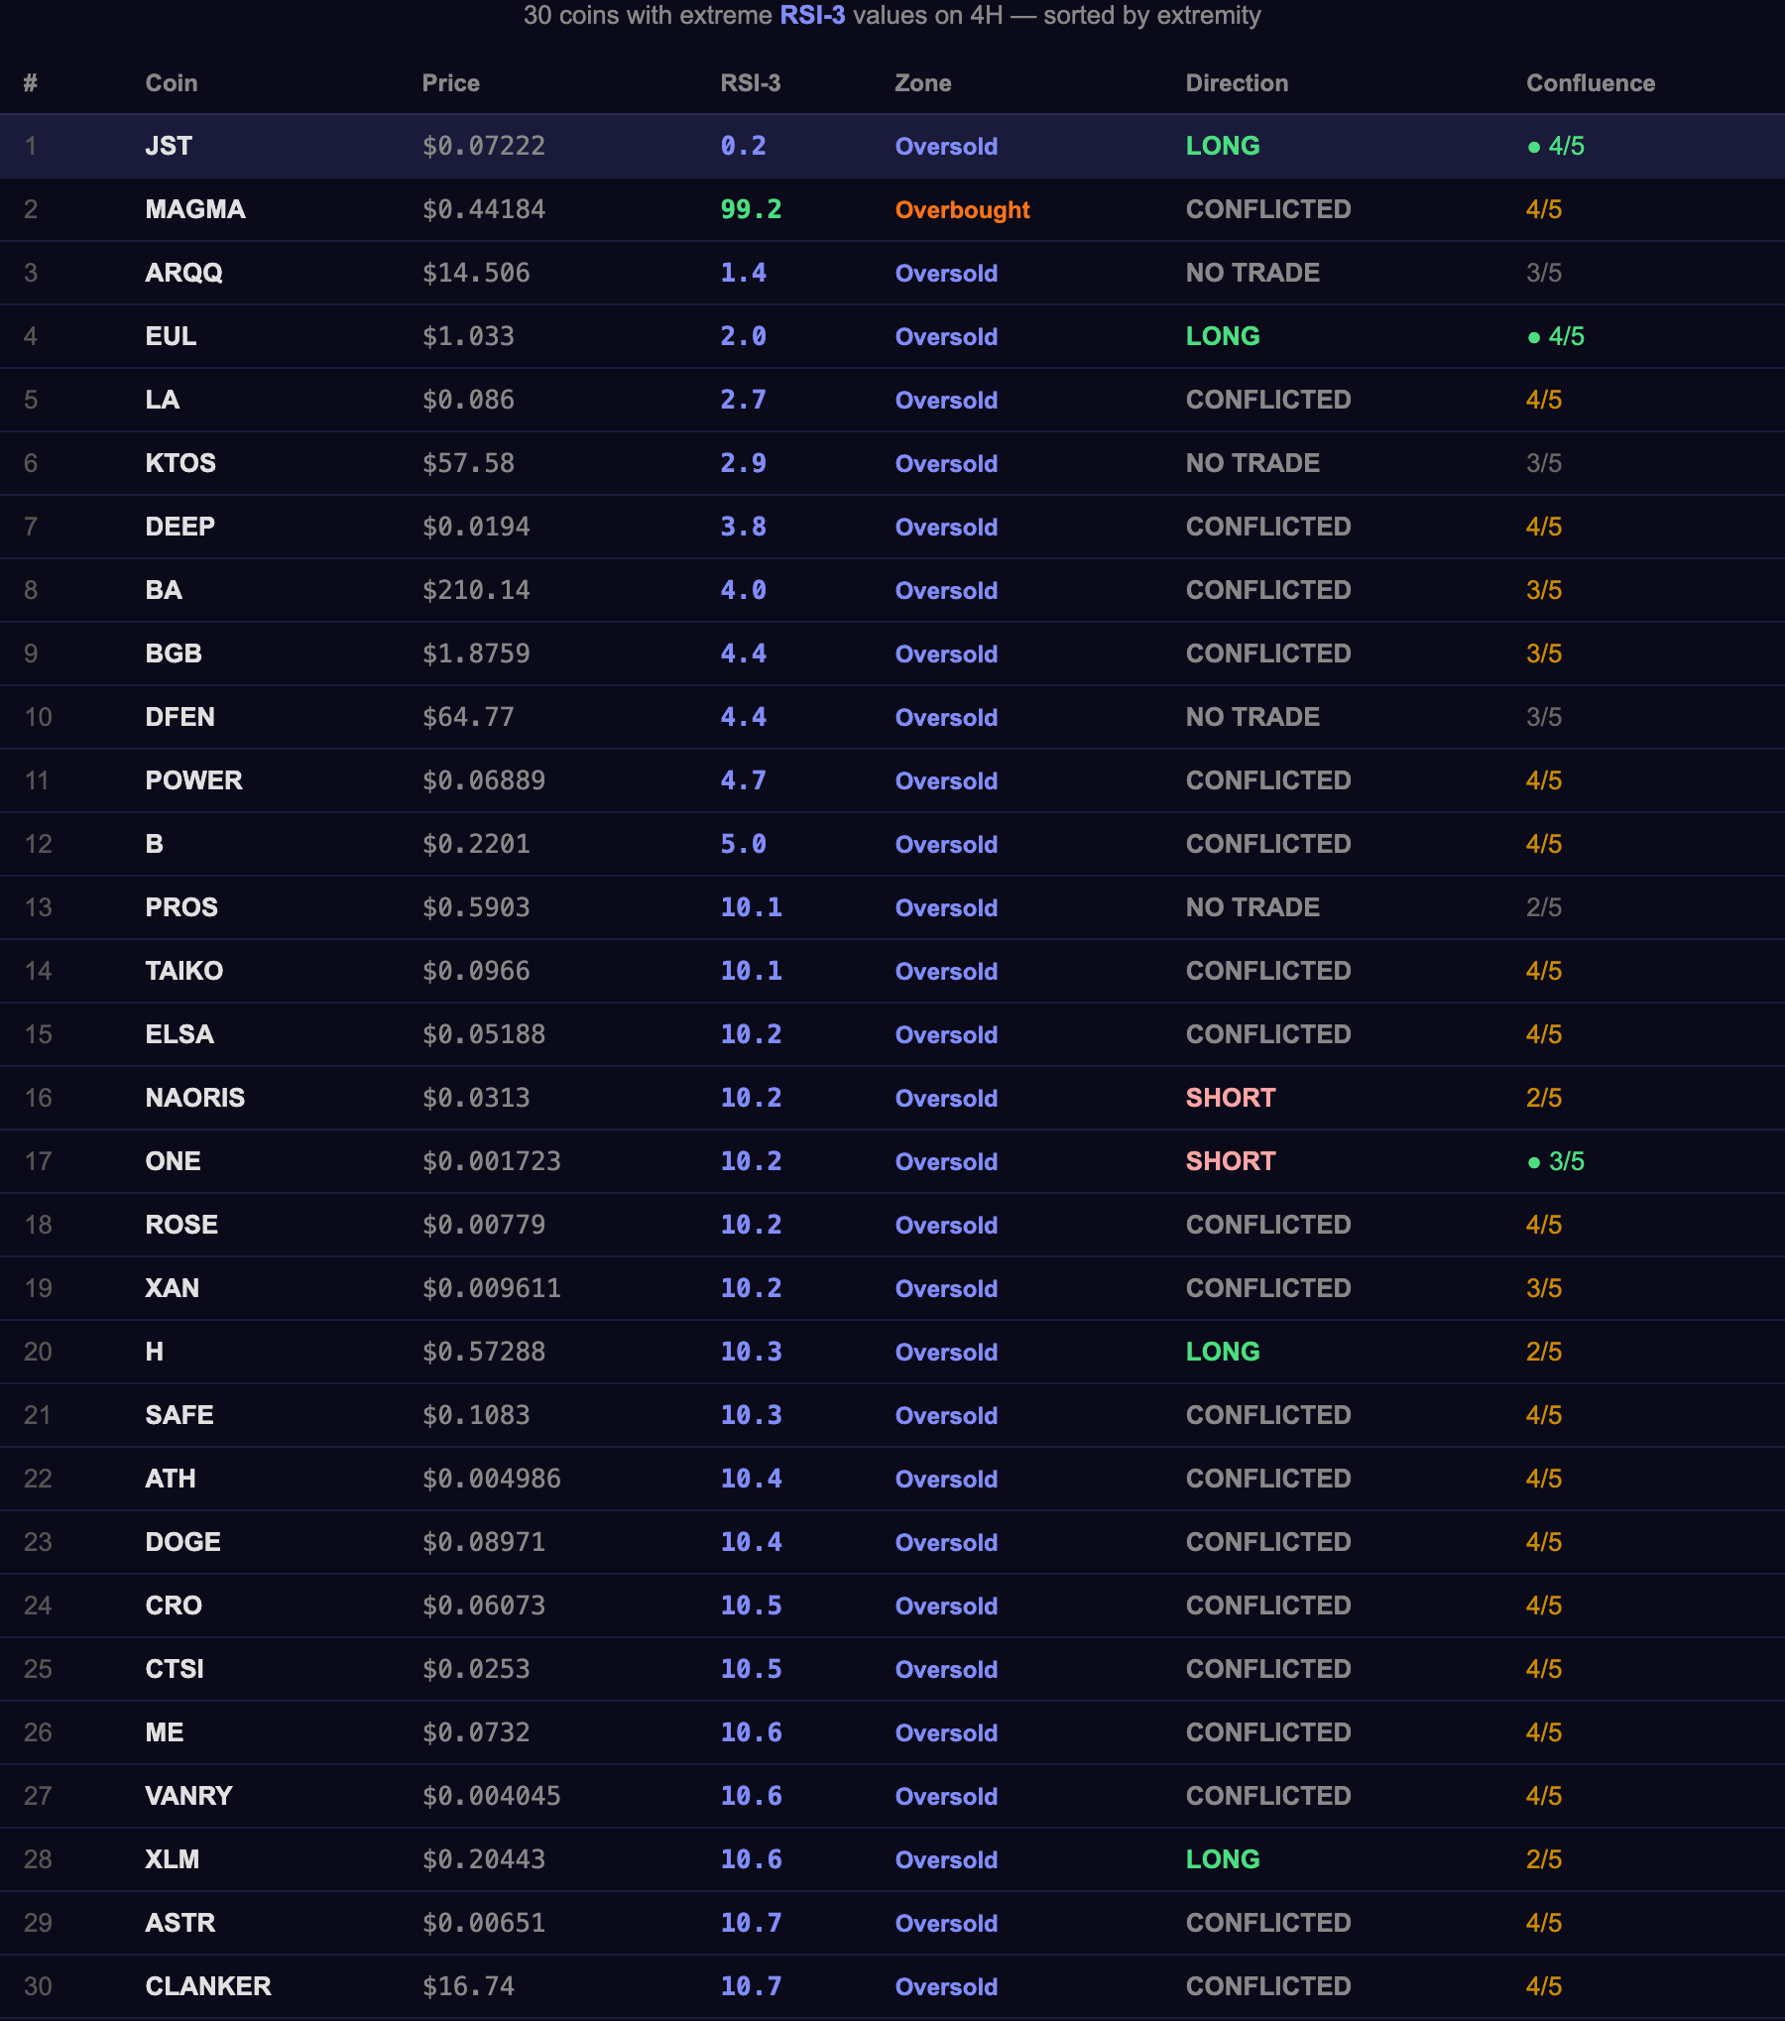Click the Oversold zone label for DFEN
Screen dimensions: 1785x2021
click(x=946, y=718)
